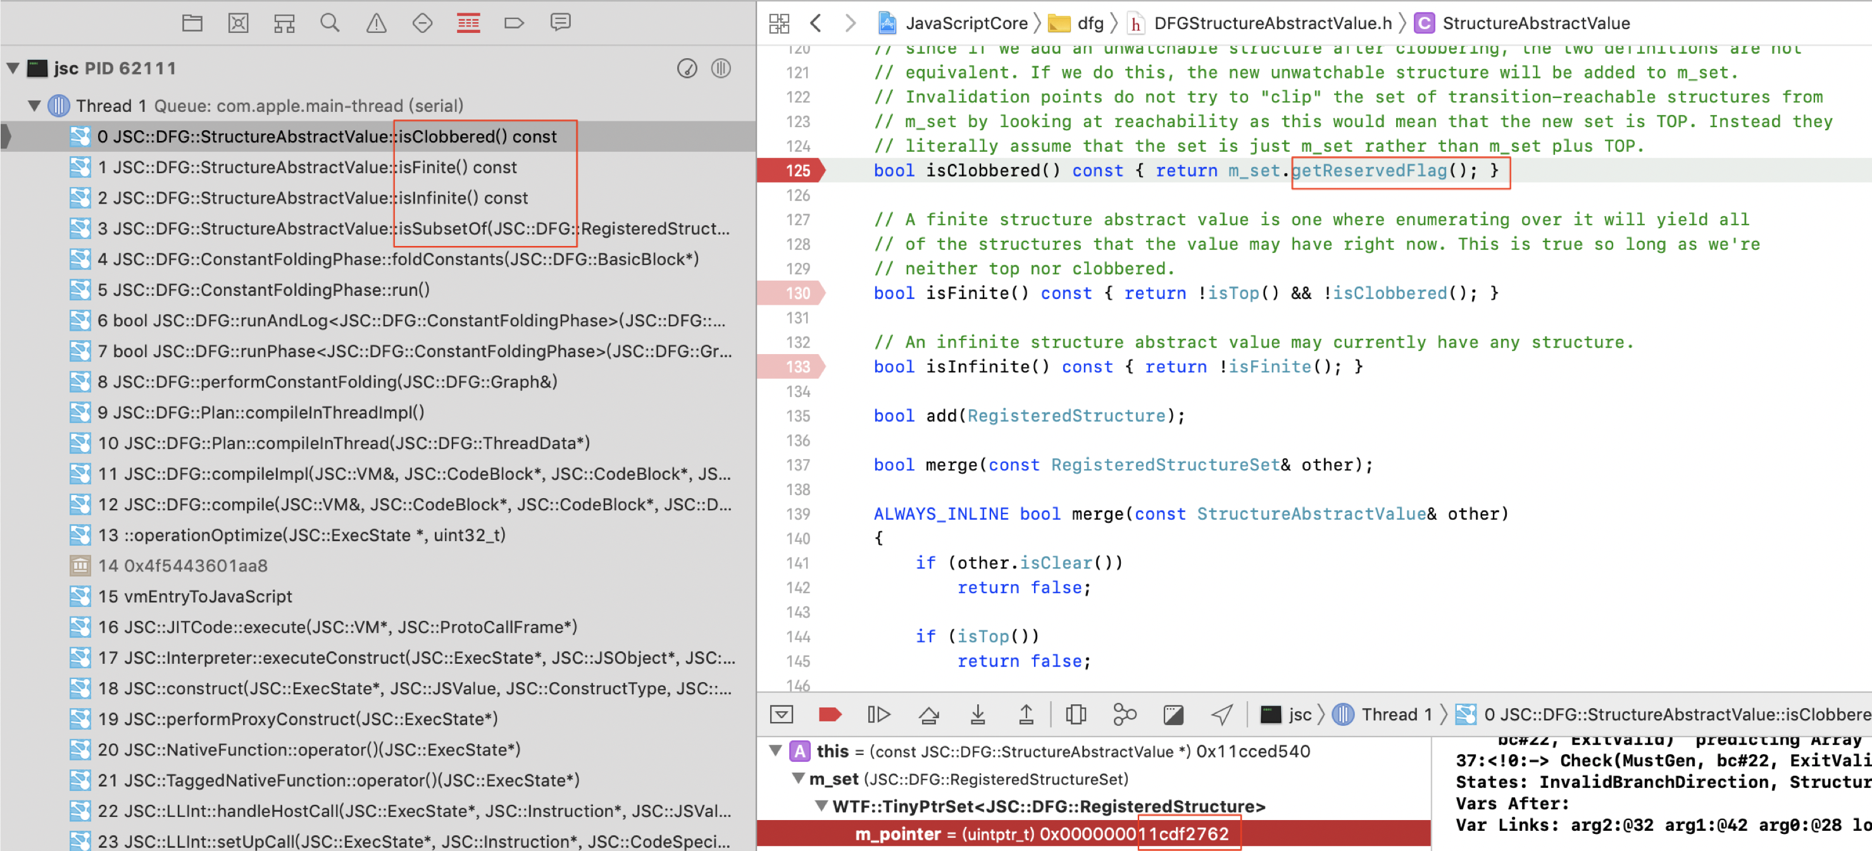Switch to the Issue navigator warning icon

[376, 23]
